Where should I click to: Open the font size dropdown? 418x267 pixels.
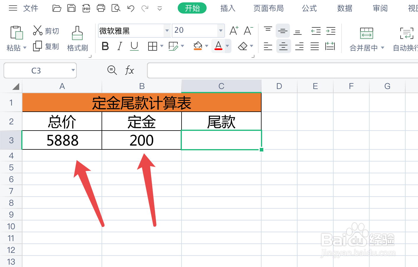tap(221, 31)
